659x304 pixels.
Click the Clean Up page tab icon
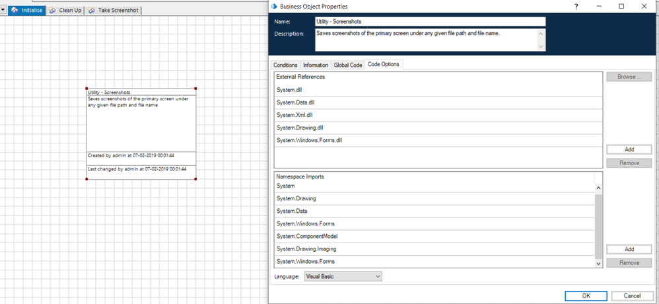coord(52,11)
